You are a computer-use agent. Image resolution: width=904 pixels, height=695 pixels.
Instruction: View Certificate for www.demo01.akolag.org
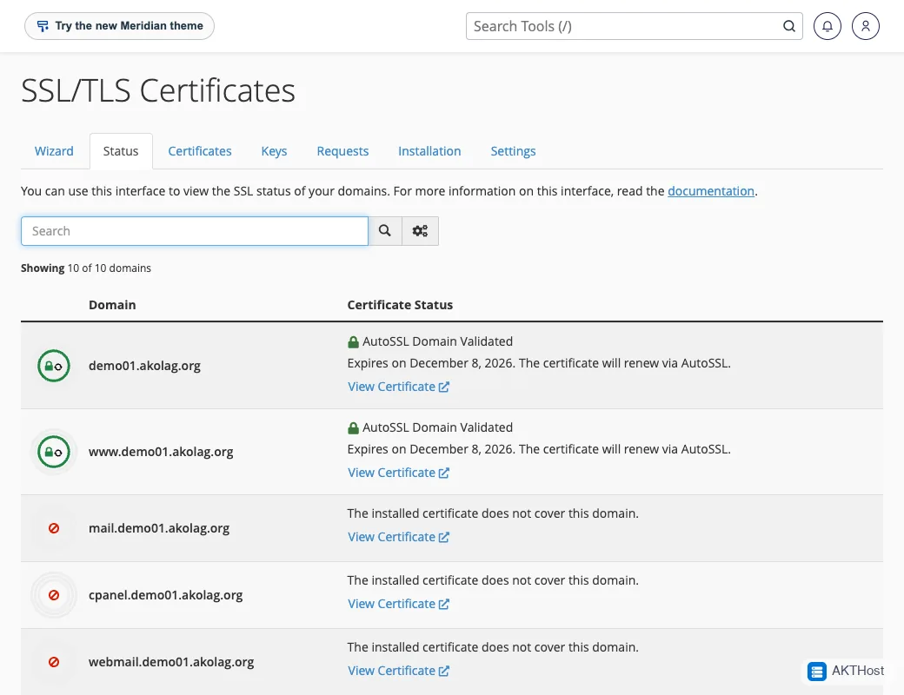[x=398, y=473]
